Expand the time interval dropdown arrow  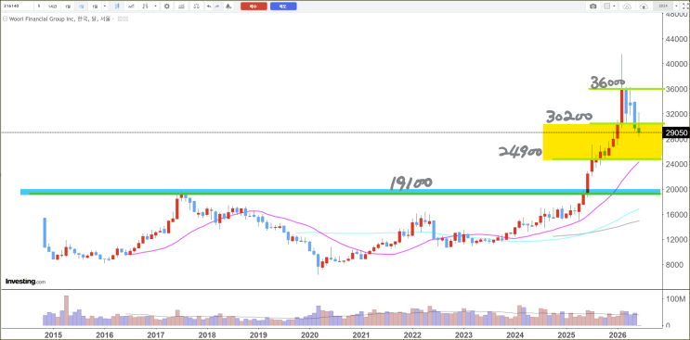tap(105, 6)
